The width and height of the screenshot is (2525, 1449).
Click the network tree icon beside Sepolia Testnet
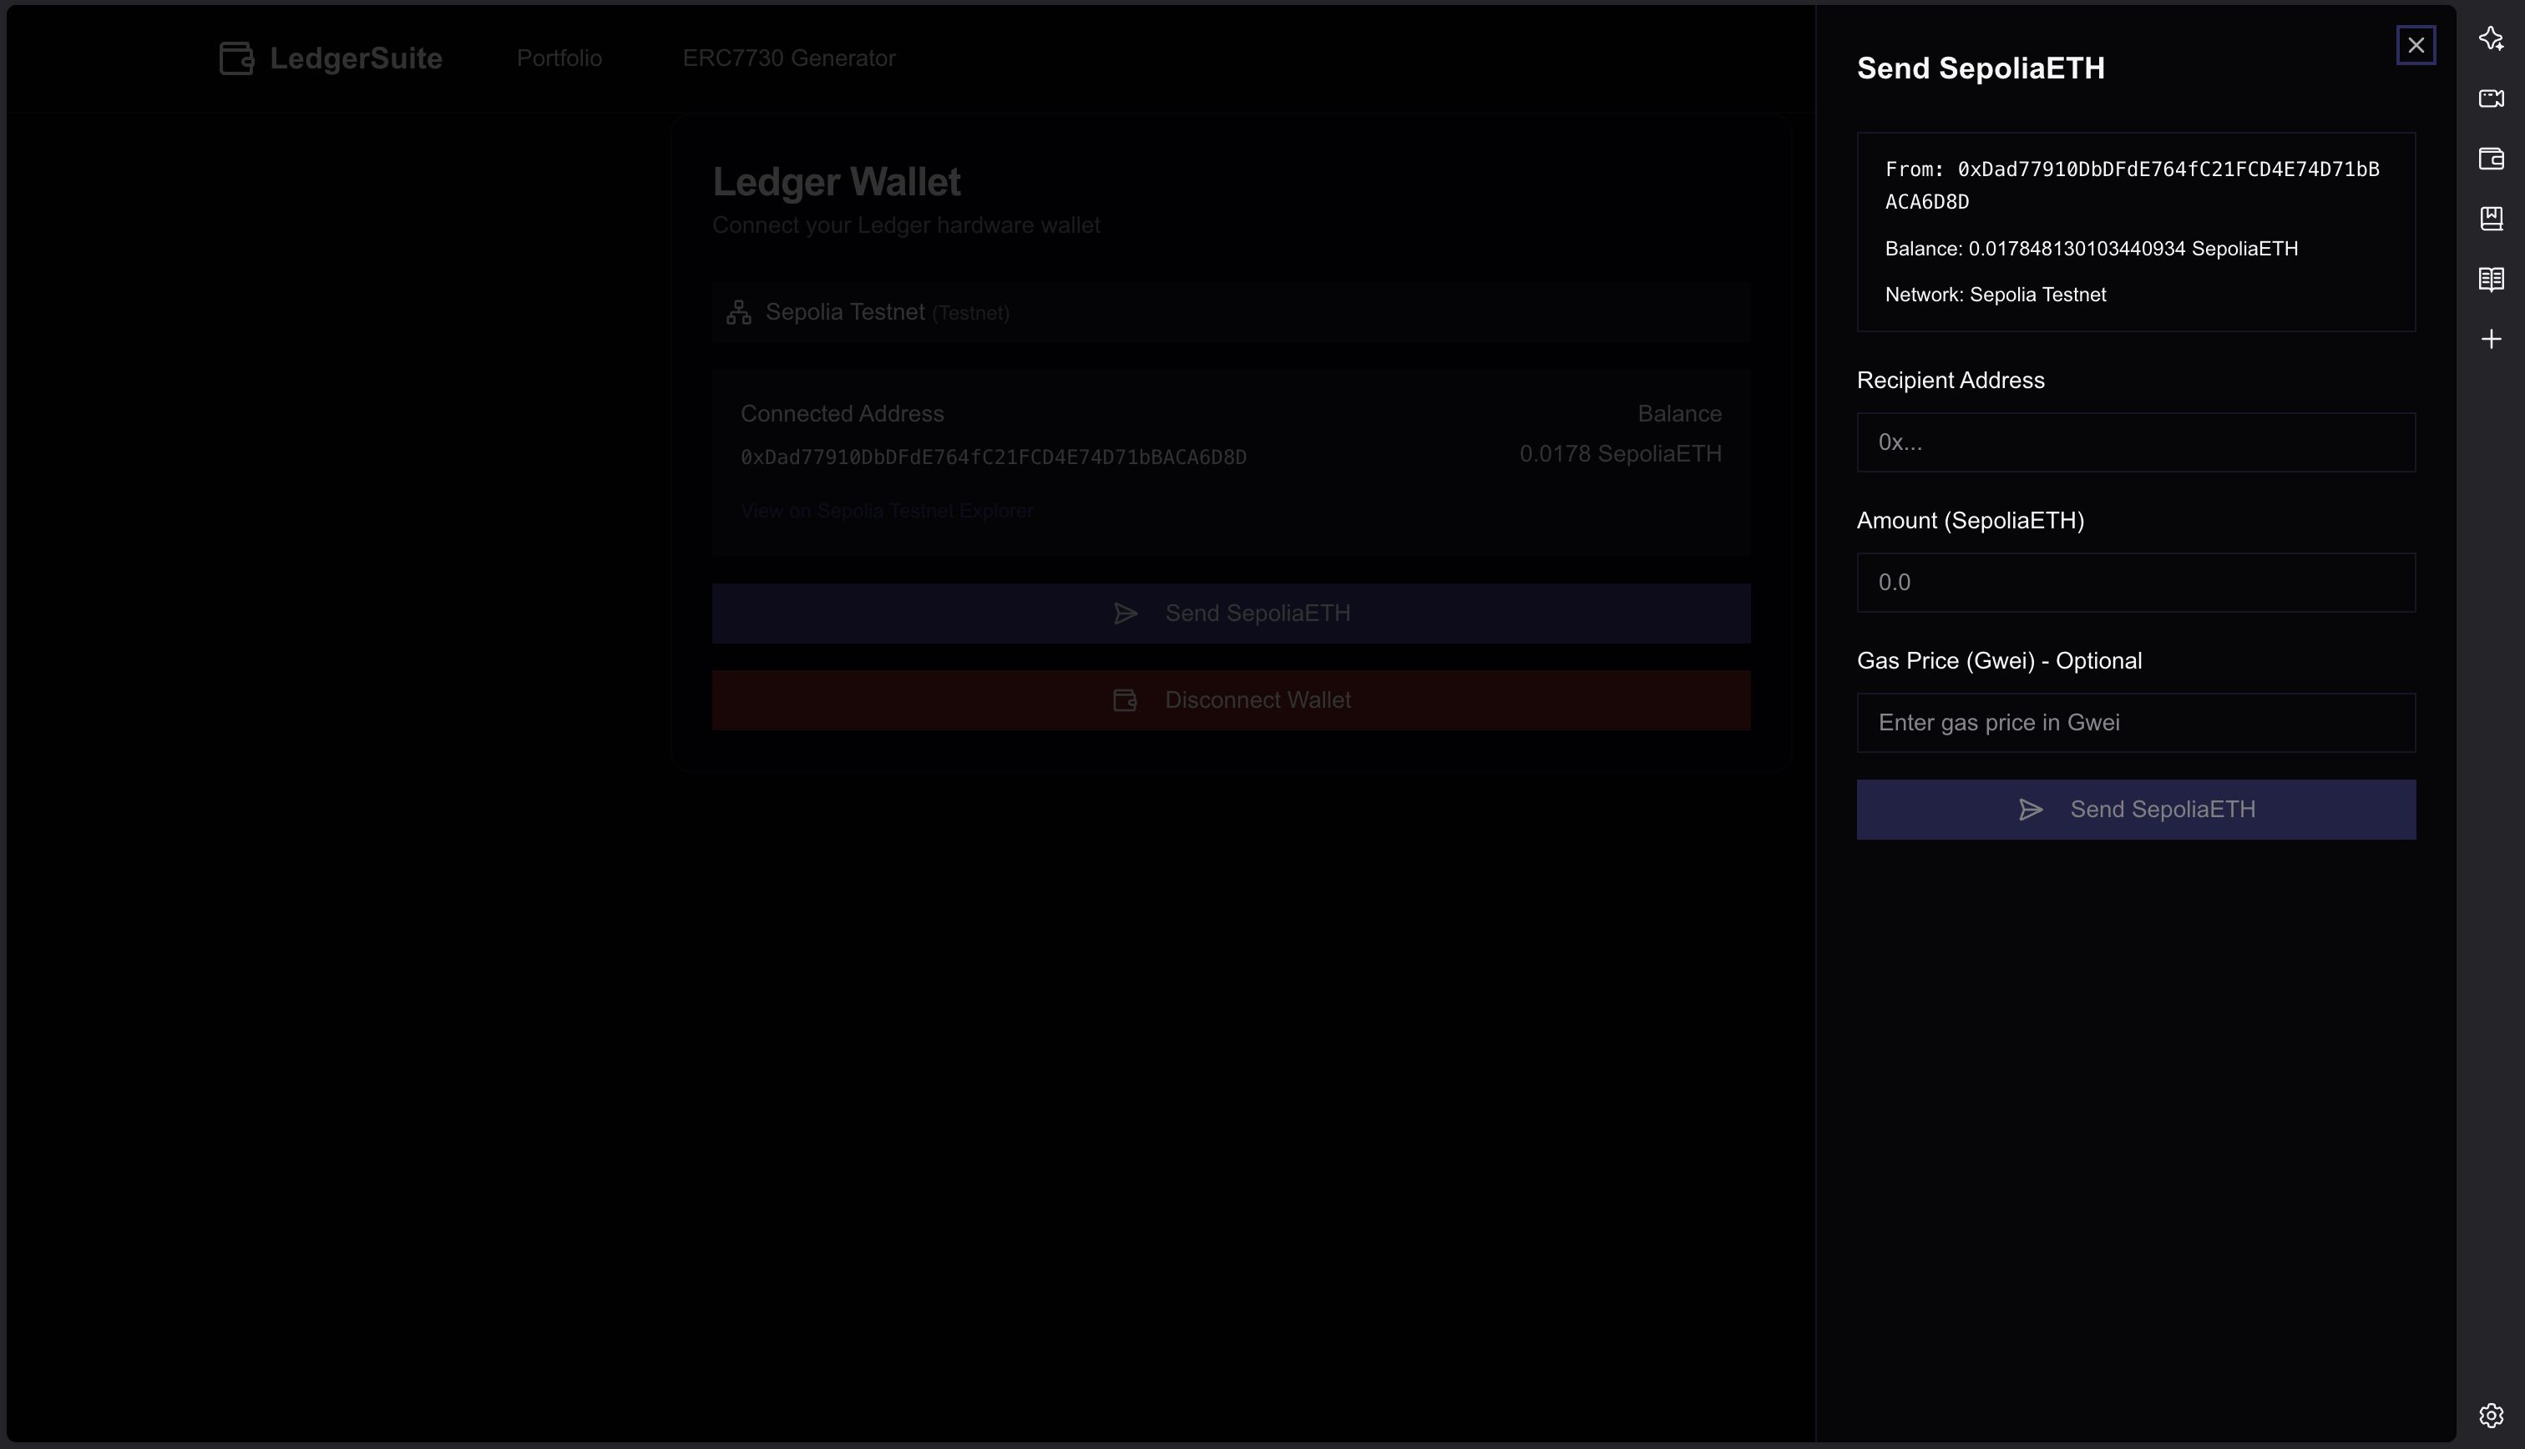click(x=738, y=312)
